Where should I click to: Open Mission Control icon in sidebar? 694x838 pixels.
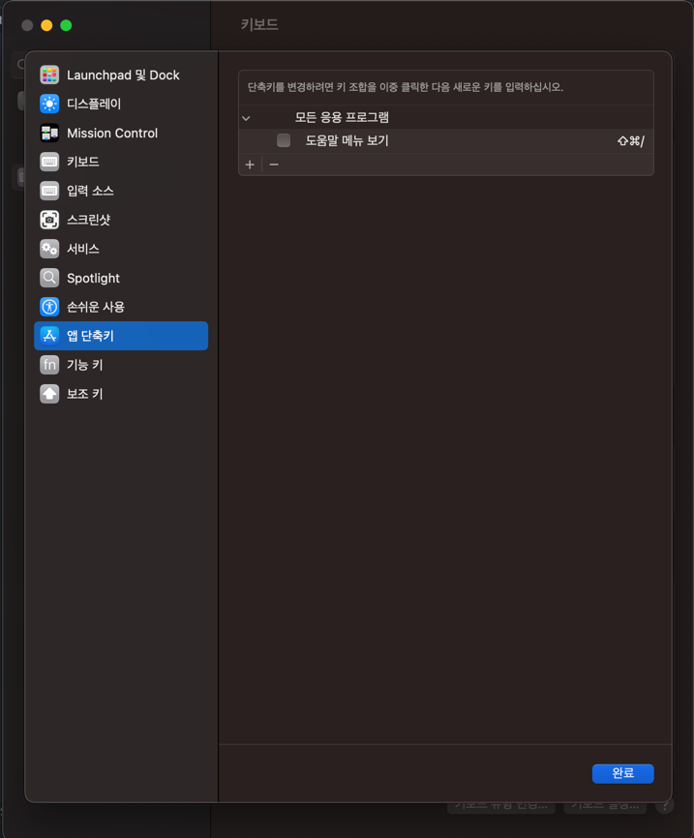pos(49,133)
